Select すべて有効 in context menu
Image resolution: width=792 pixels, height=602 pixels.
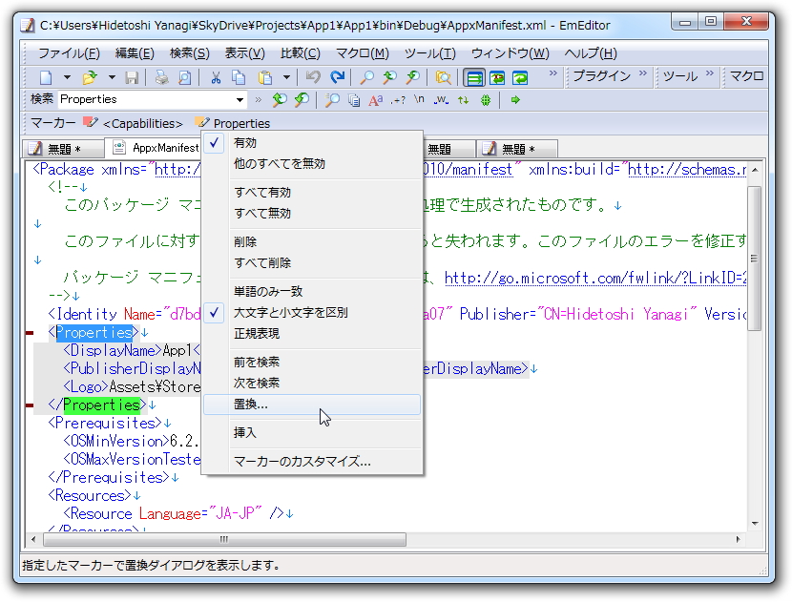tap(312, 193)
